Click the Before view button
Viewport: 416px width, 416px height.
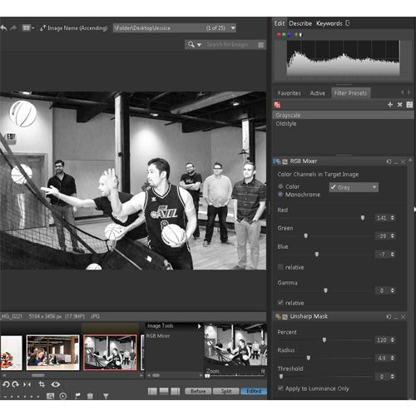point(198,391)
